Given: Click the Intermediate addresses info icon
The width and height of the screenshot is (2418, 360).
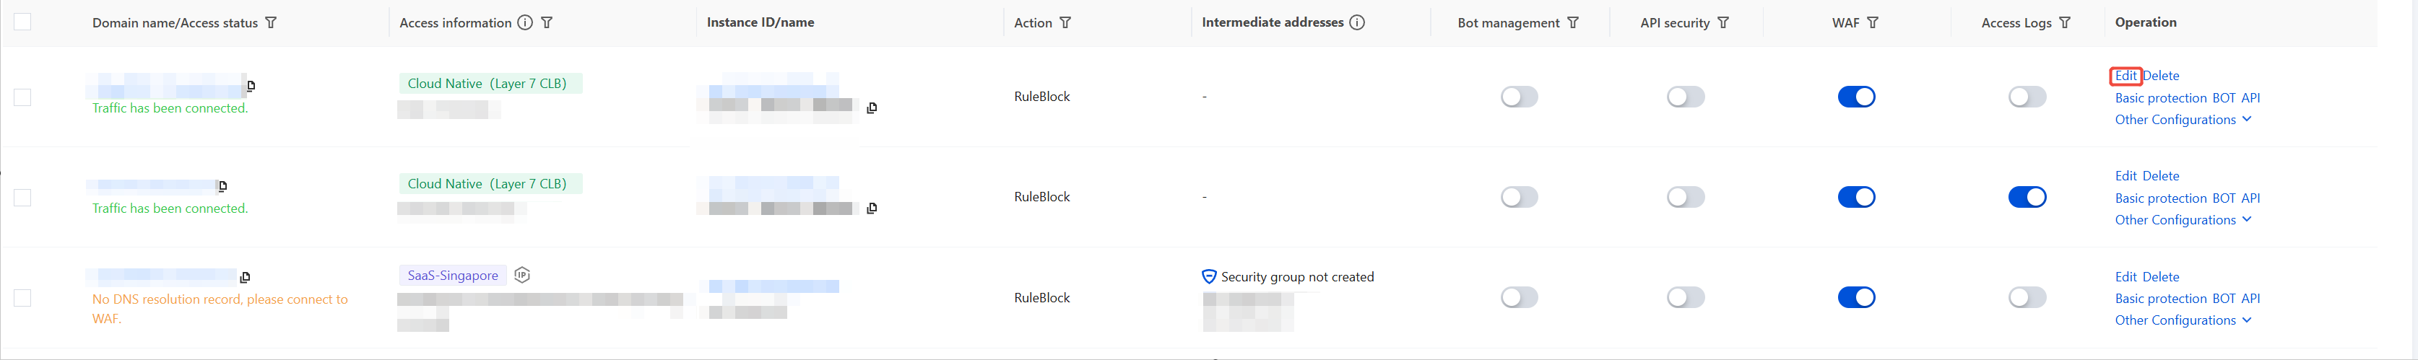Looking at the screenshot, I should pyautogui.click(x=1357, y=22).
